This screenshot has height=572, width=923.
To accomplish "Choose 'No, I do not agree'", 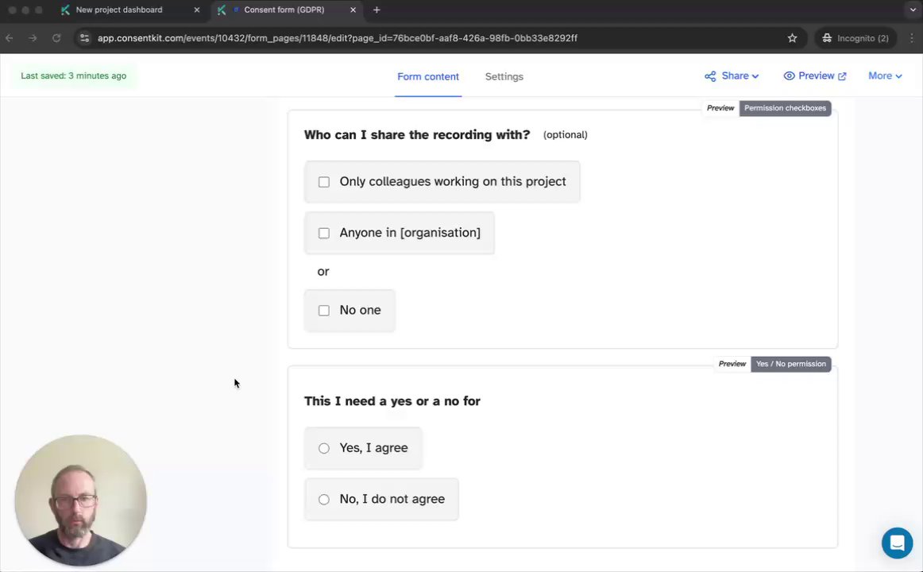I will [x=324, y=500].
